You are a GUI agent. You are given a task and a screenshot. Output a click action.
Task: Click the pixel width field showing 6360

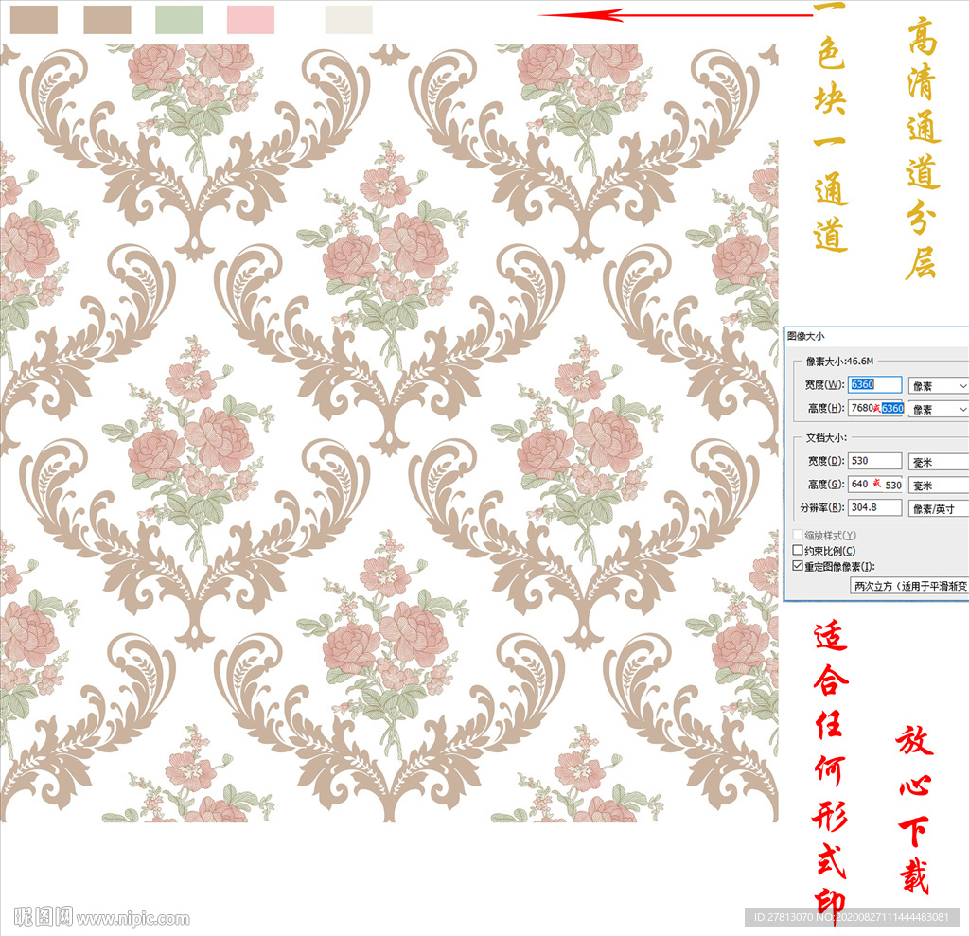click(874, 384)
